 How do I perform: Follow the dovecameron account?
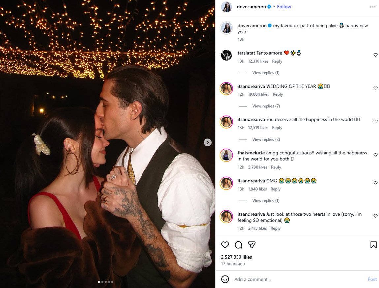(x=284, y=7)
